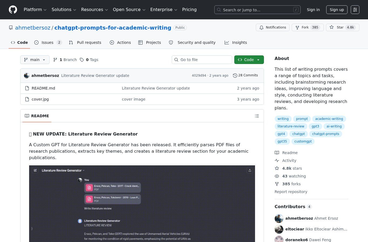The image size is (368, 242).
Task: Open the README.md file
Action: click(x=43, y=88)
